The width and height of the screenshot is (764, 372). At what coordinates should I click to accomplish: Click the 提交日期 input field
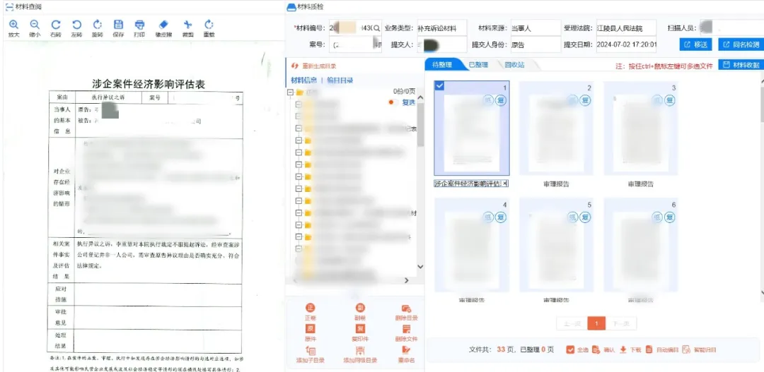(x=626, y=44)
